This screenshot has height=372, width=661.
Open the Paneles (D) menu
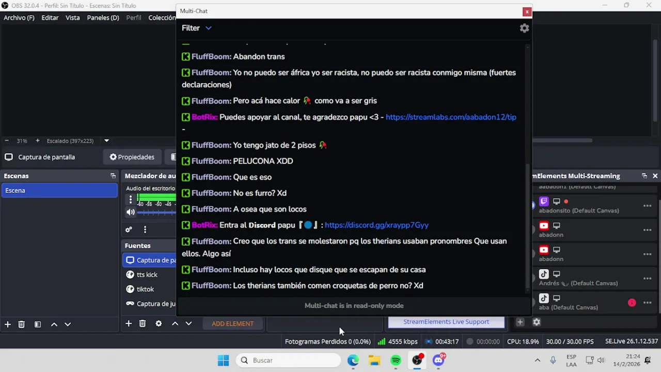103,18
